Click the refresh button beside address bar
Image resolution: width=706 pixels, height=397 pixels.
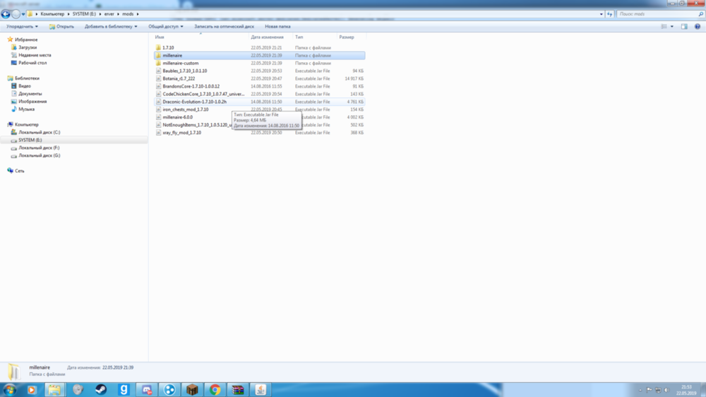tap(610, 14)
